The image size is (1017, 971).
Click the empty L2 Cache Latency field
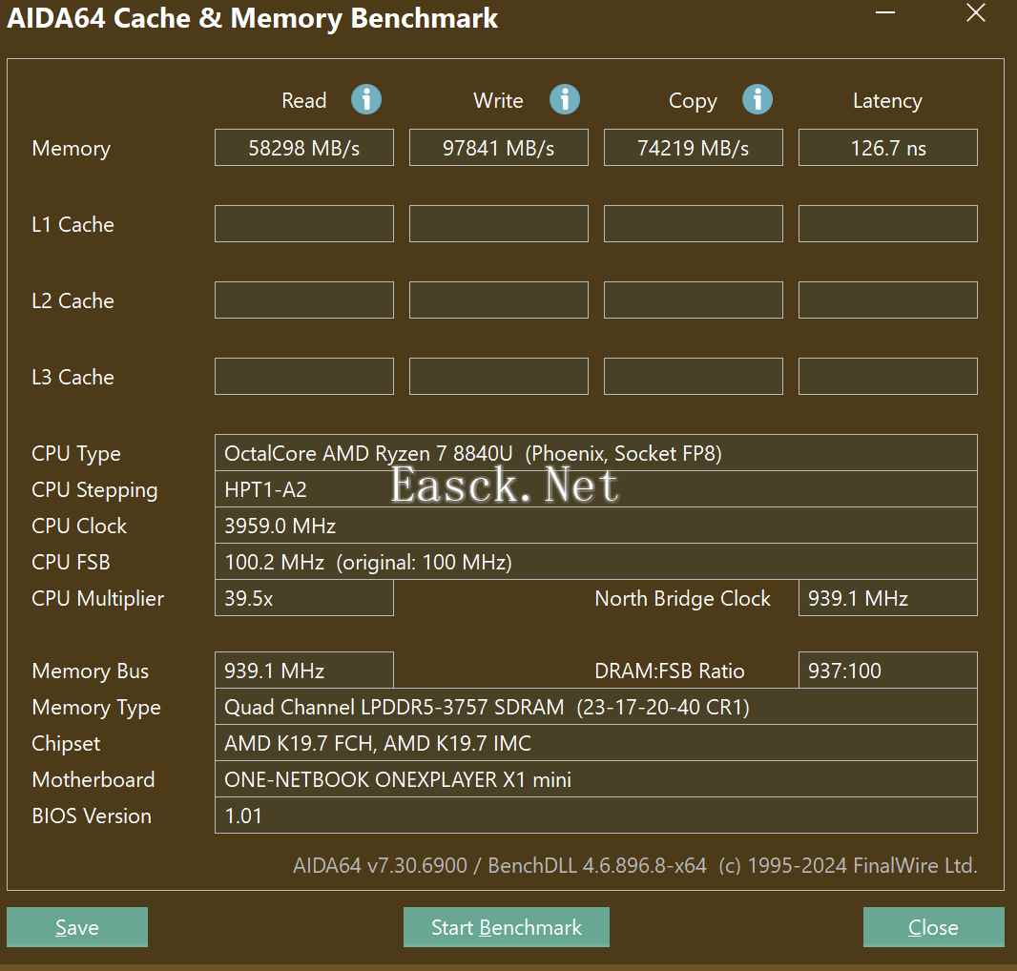(888, 300)
